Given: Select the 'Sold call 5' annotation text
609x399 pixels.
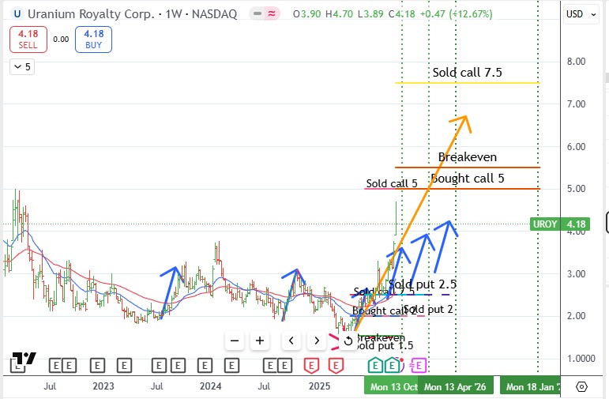Looking at the screenshot, I should tap(392, 183).
